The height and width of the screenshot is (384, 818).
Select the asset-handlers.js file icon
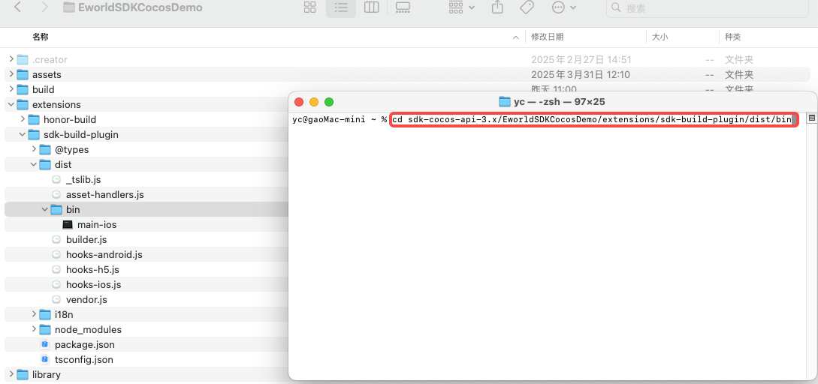(x=56, y=194)
